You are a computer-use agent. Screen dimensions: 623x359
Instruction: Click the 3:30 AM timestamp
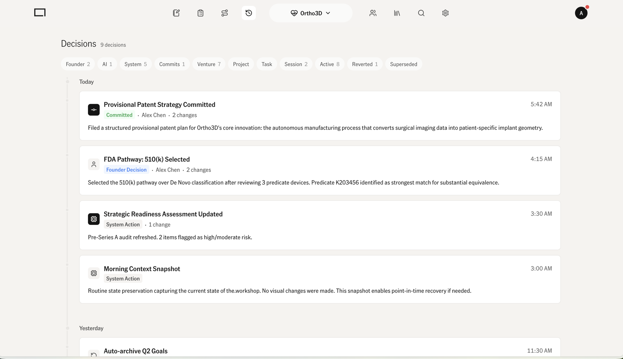pyautogui.click(x=541, y=213)
